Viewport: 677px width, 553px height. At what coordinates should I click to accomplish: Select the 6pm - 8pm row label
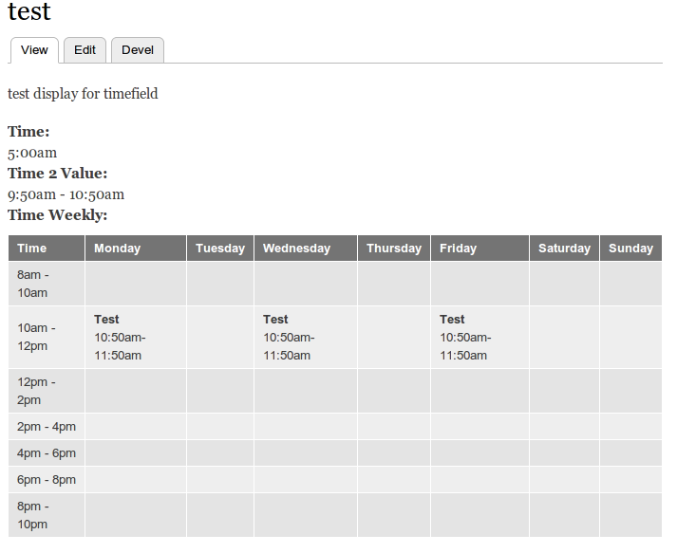47,480
